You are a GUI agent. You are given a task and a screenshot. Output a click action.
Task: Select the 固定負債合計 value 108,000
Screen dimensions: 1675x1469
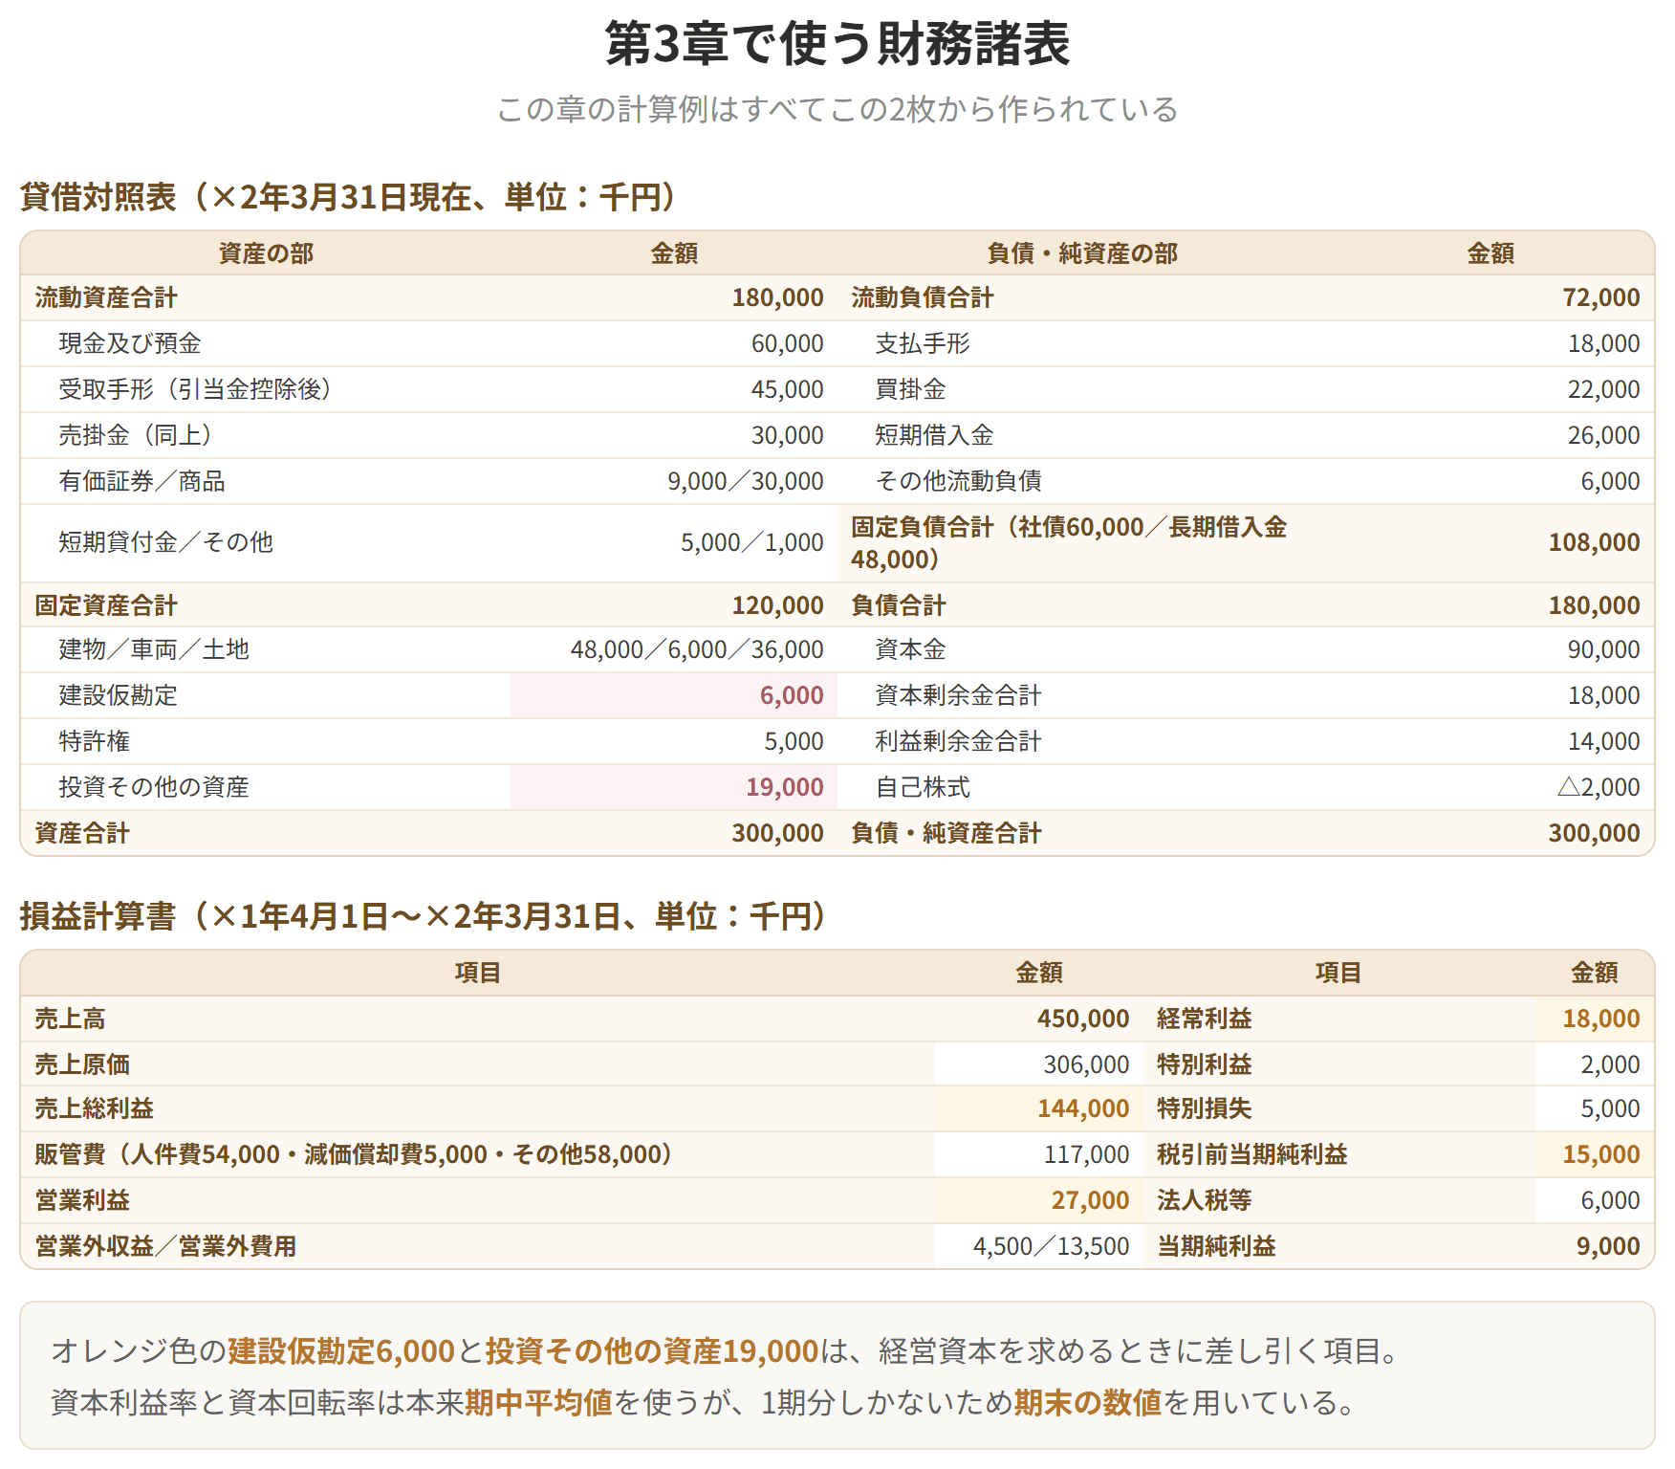tap(1594, 542)
